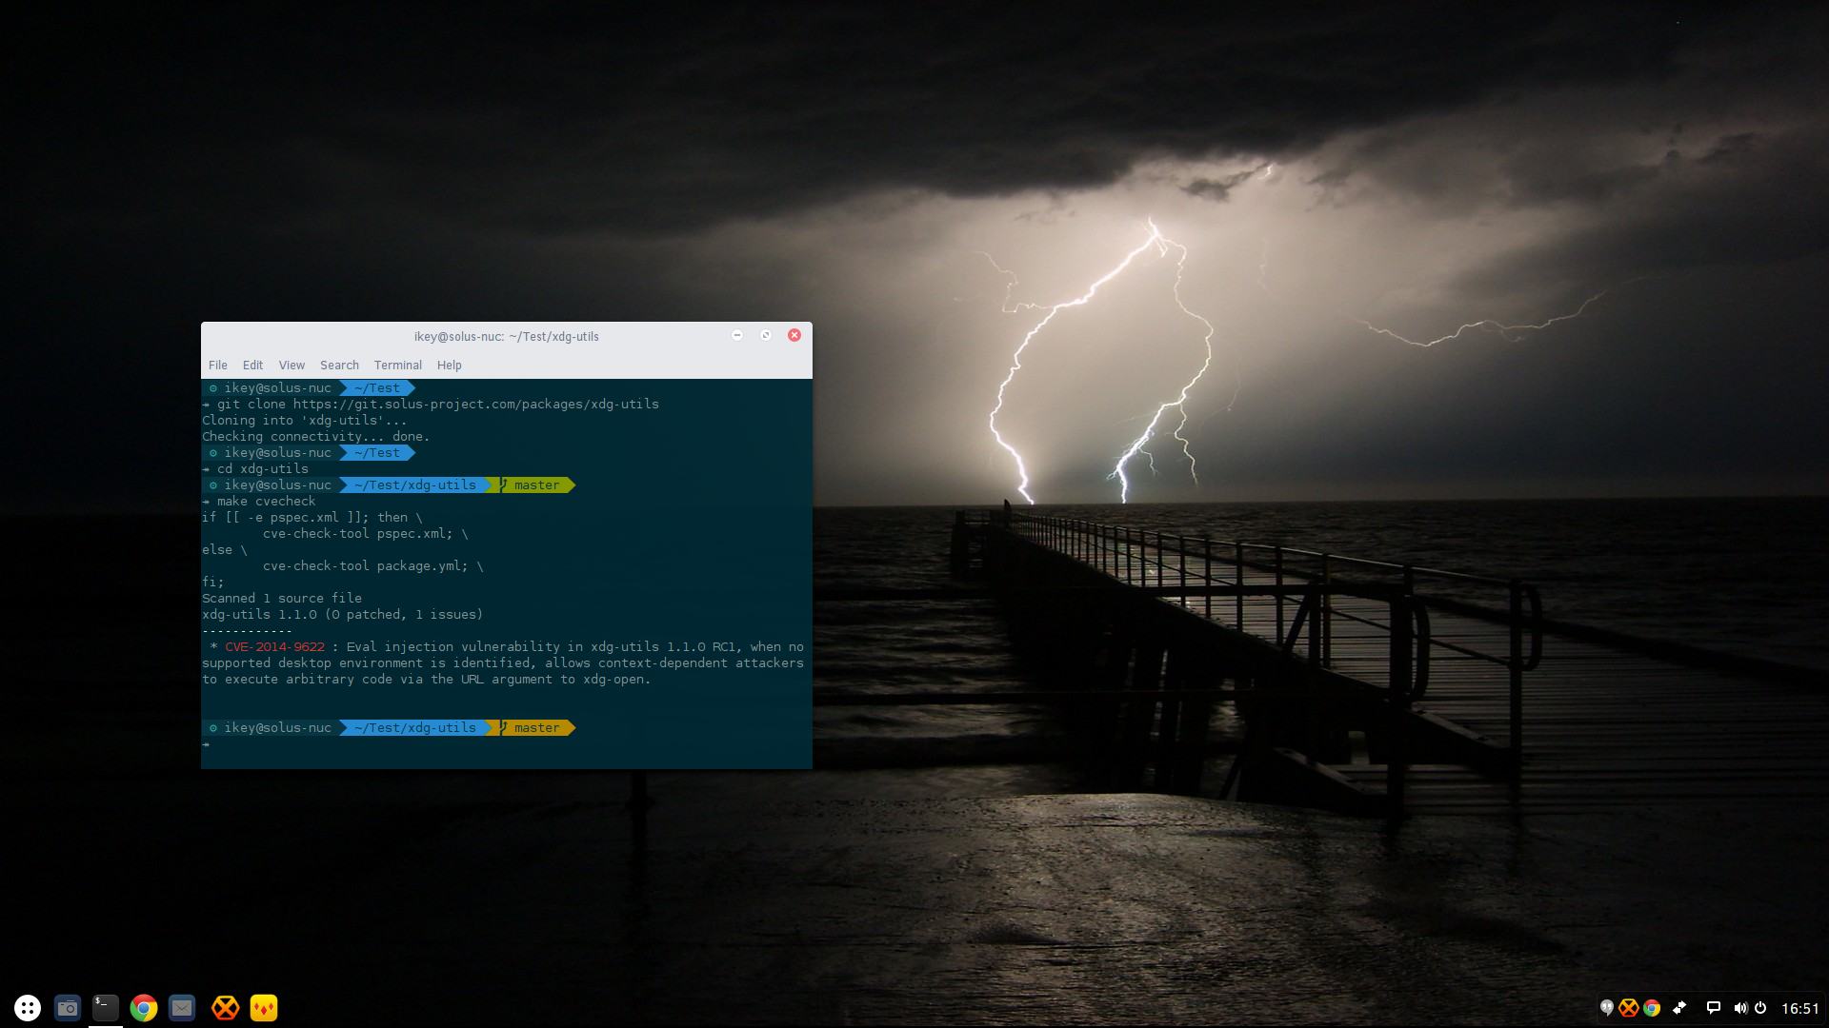Open the terminal Edit menu

click(x=252, y=366)
